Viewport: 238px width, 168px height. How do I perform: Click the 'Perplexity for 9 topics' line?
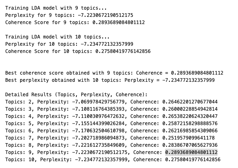[69, 15]
